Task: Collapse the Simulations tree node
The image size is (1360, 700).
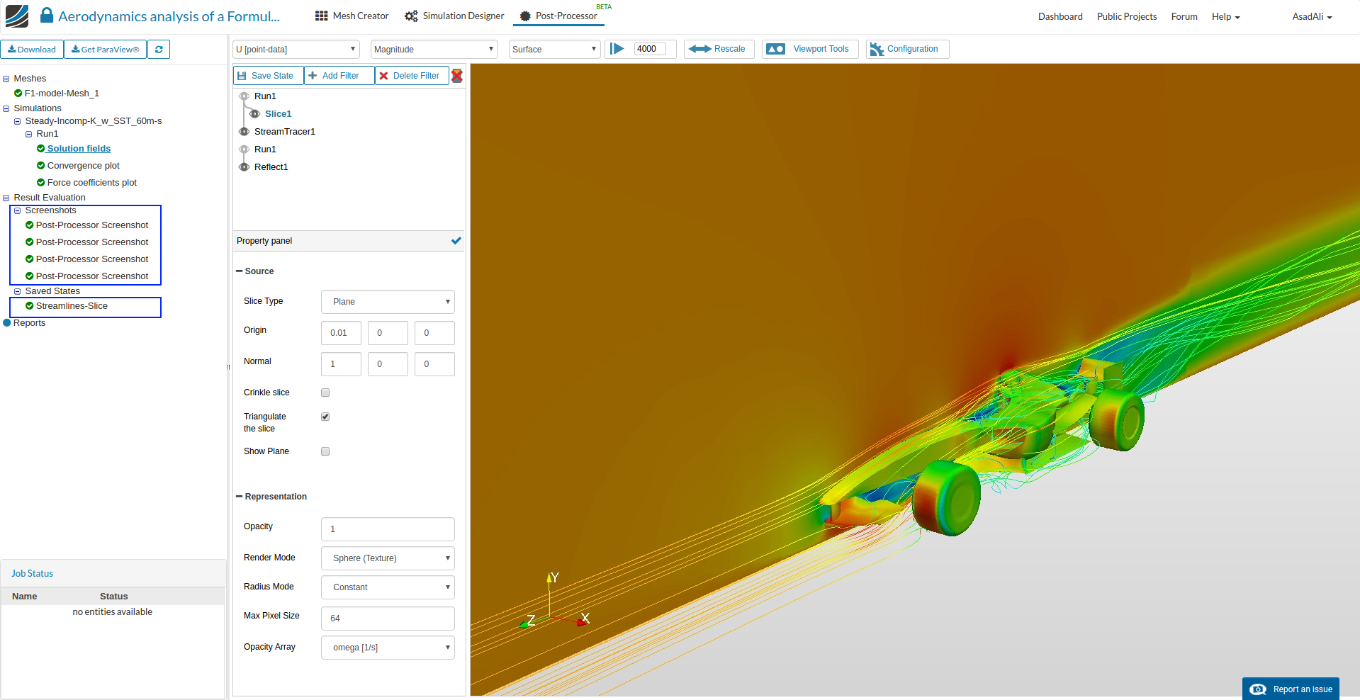Action: coord(6,108)
